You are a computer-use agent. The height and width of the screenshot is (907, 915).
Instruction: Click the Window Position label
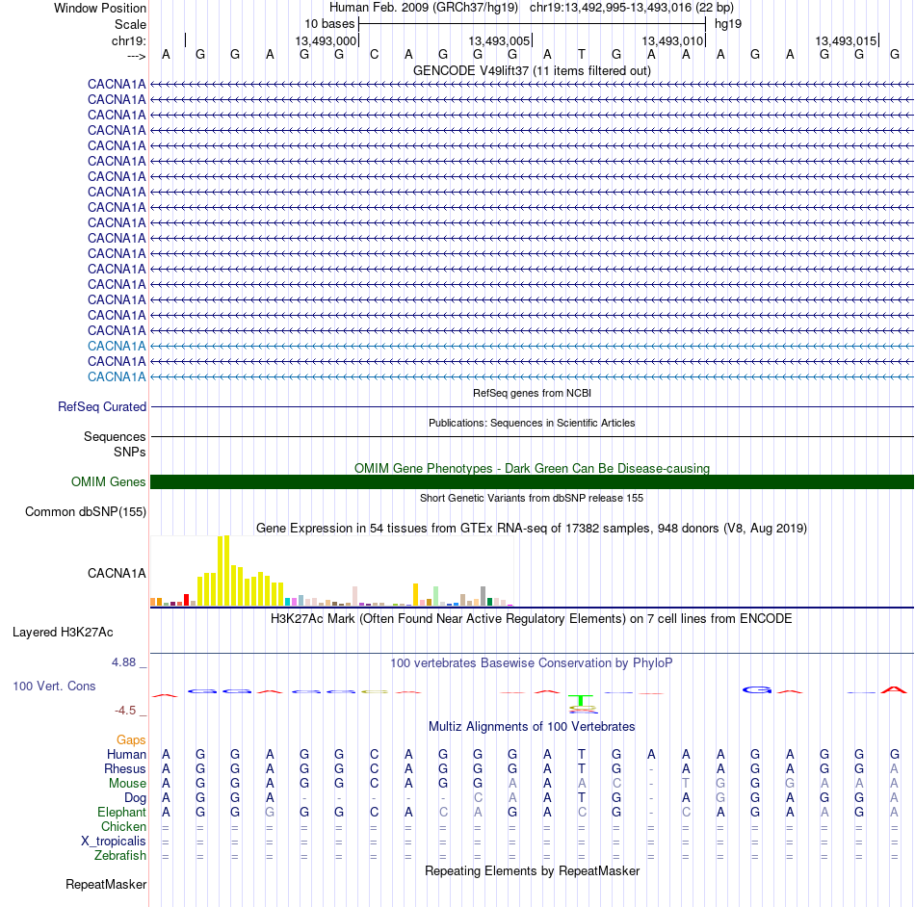click(100, 8)
